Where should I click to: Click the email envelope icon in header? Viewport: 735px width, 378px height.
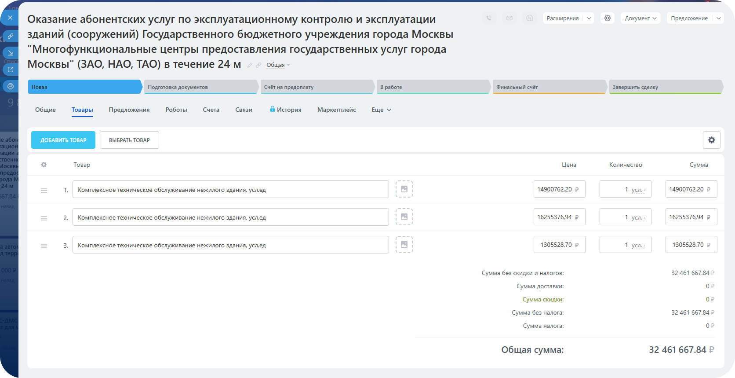(x=509, y=18)
